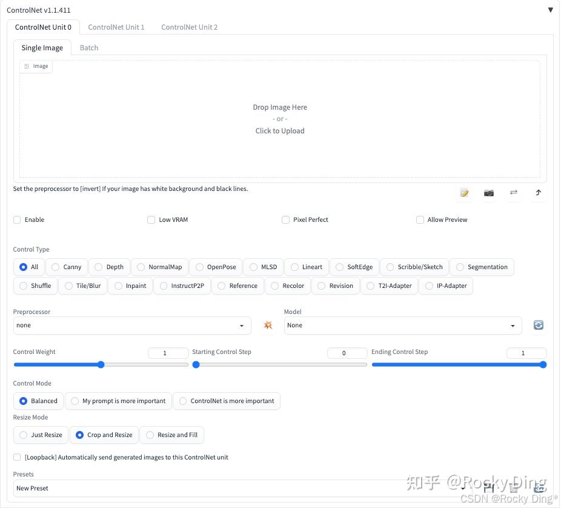Open the Batch tab

point(88,48)
